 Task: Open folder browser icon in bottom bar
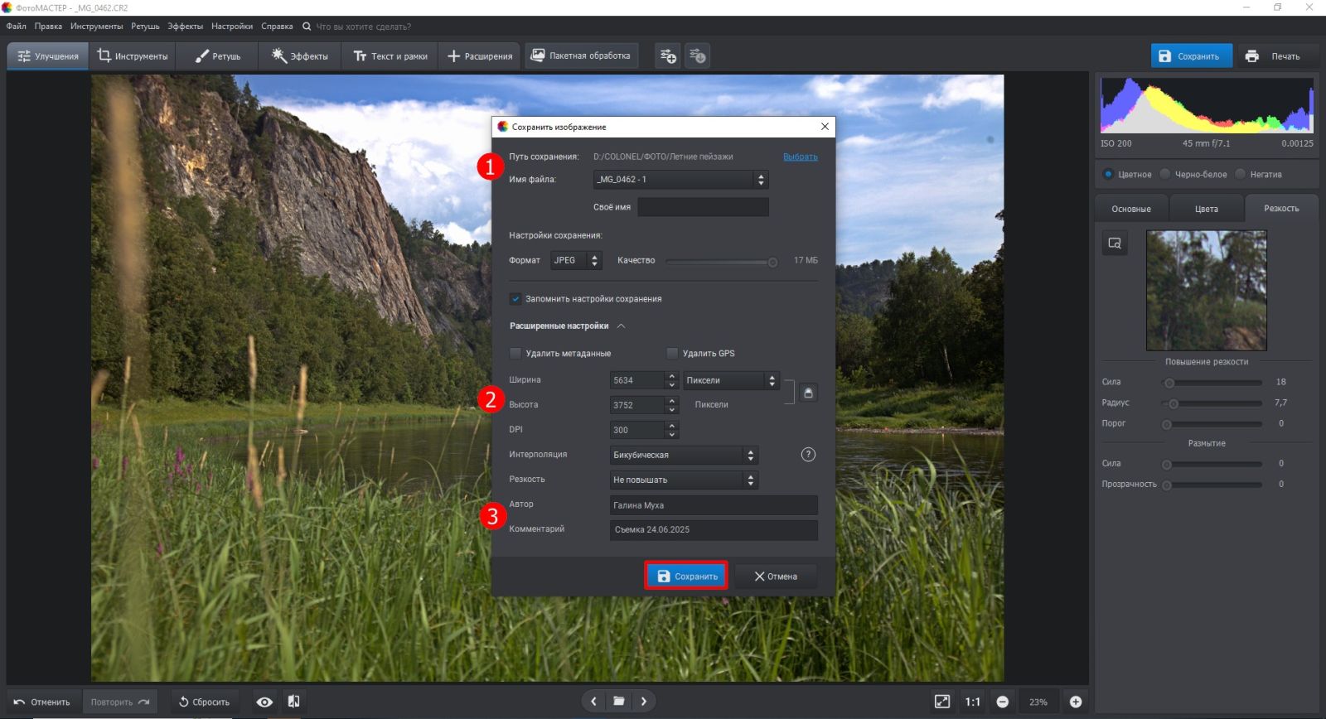pos(618,702)
